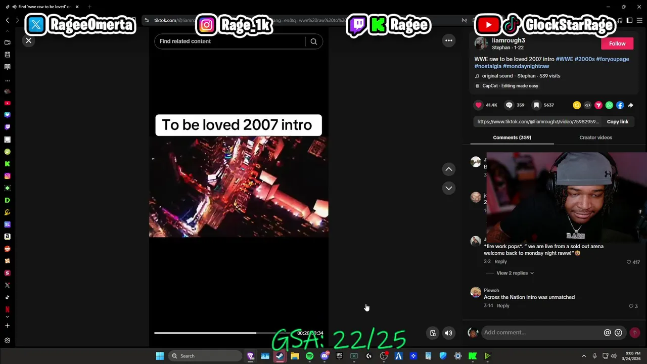Copy the video link
Image resolution: width=647 pixels, height=364 pixels.
pos(617,122)
